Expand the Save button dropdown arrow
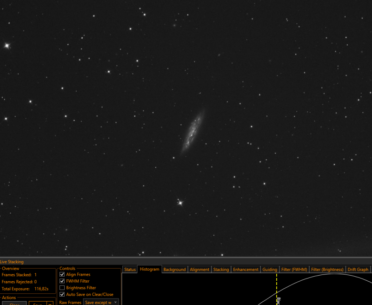Viewport: 372px width, 305px height. (50, 303)
